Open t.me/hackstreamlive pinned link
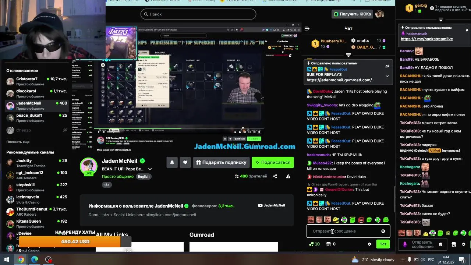This screenshot has height=265, width=471. click(x=426, y=39)
